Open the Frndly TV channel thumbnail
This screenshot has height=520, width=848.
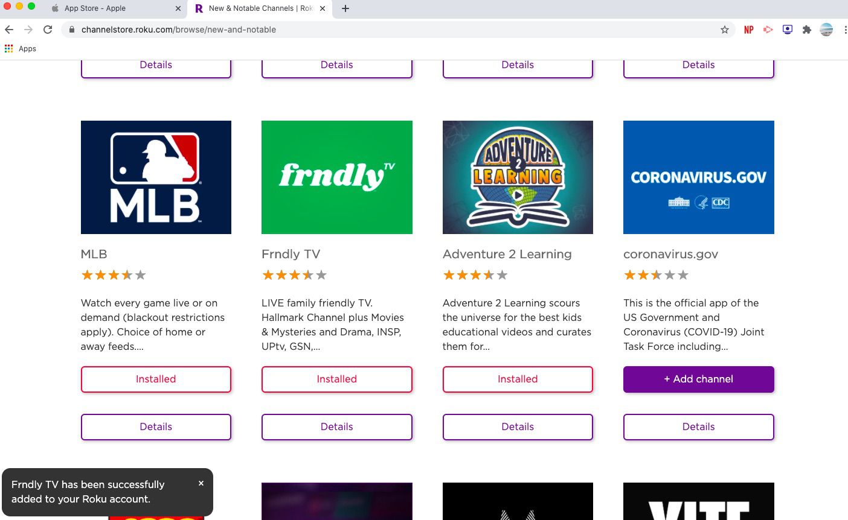(x=337, y=177)
